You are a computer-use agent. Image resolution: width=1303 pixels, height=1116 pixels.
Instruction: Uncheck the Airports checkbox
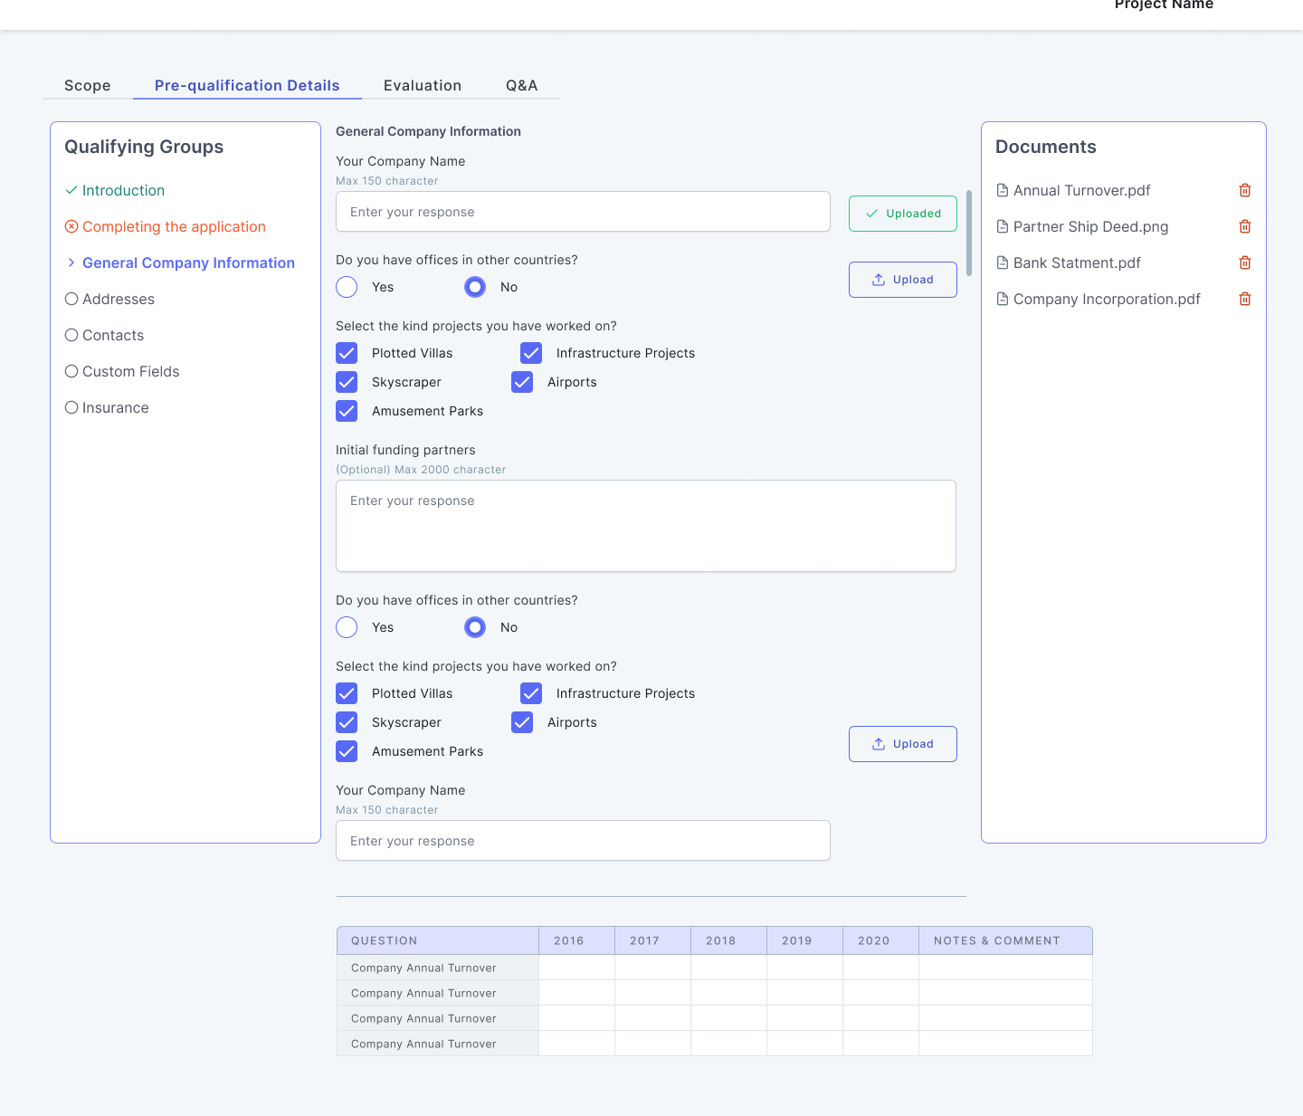[522, 382]
